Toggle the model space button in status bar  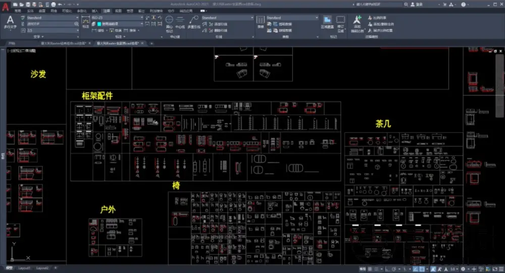point(364,268)
